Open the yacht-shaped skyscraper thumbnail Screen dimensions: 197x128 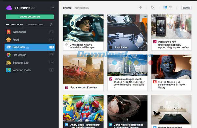click(x=127, y=65)
